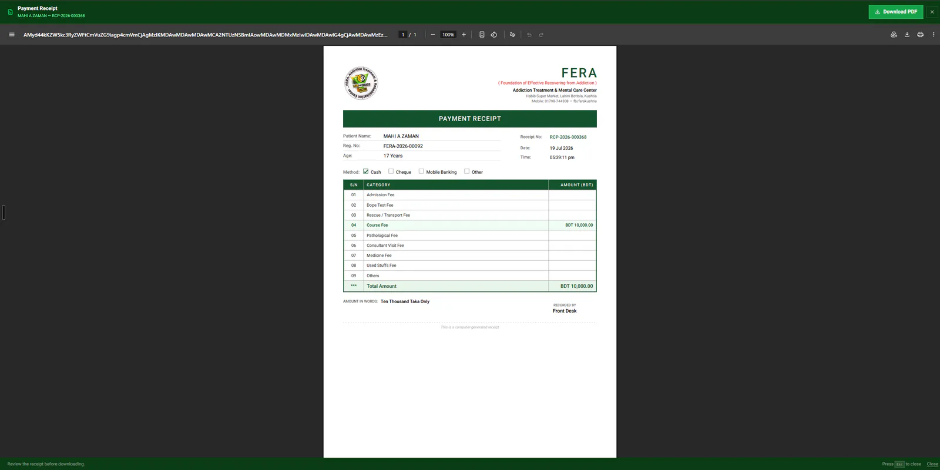Click receipt number RCP-2026-000368 on the receipt
Screen dimensions: 940x470
(x=568, y=137)
